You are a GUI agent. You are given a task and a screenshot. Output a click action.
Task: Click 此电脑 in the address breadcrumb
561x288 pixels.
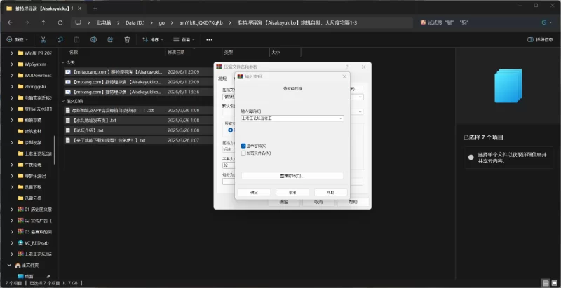point(104,22)
